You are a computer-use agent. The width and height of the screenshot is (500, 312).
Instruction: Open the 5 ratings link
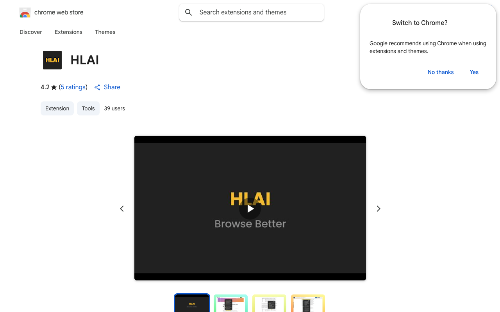tap(73, 87)
